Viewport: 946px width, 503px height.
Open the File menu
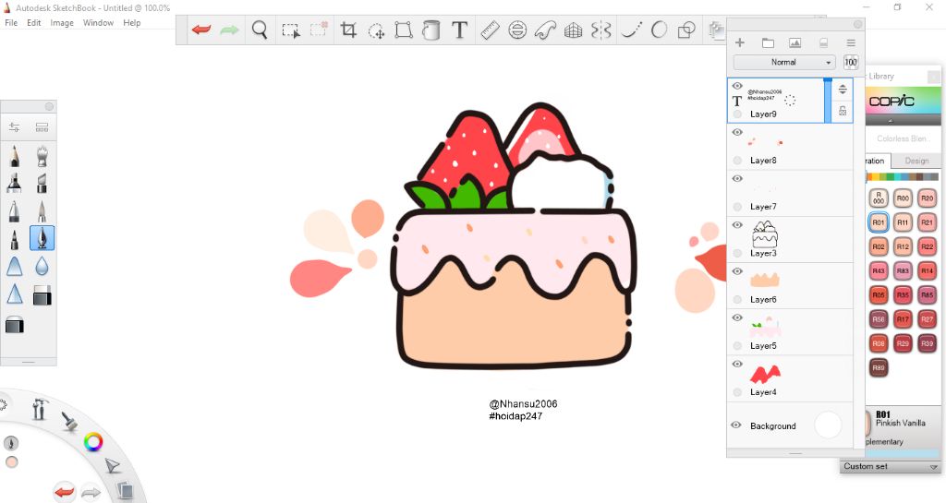(x=11, y=22)
